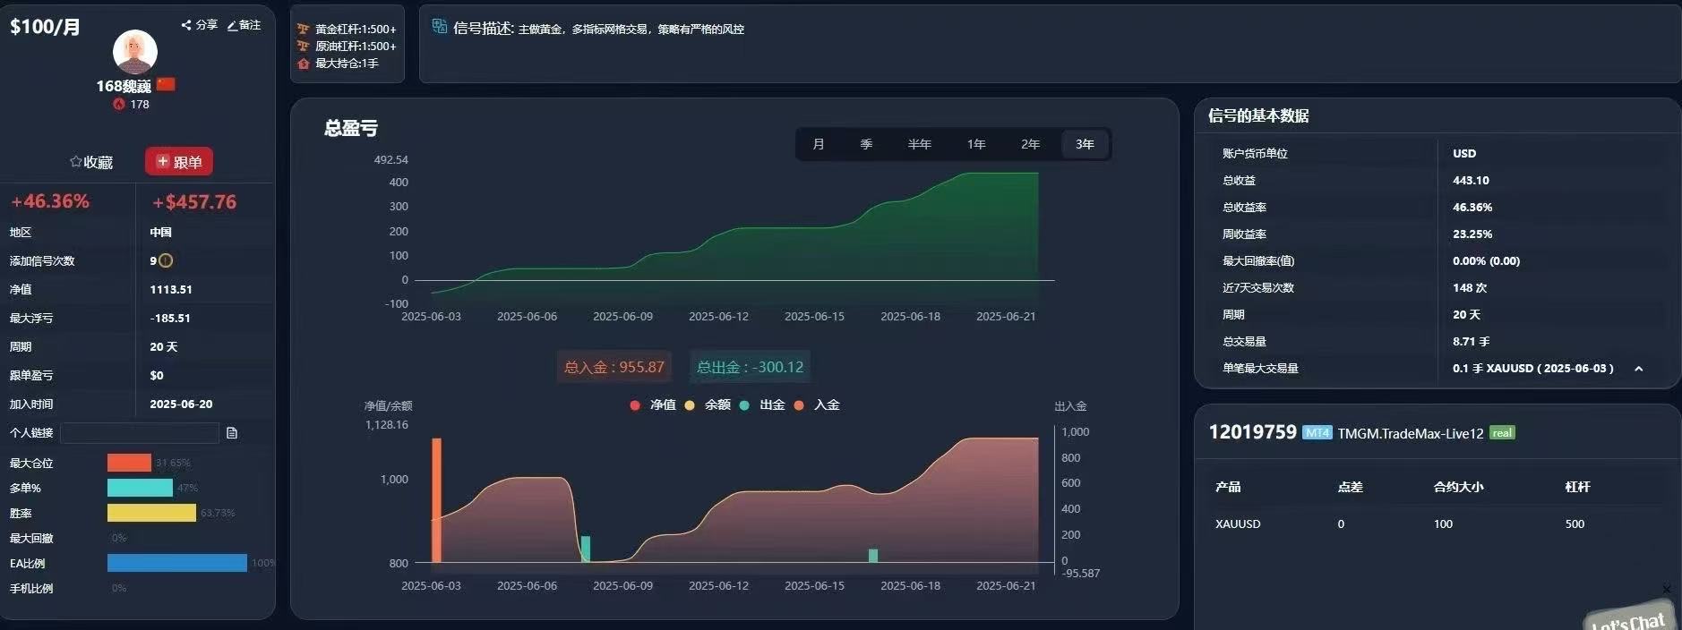Select the 3年 chart range tab
This screenshot has height=630, width=1682.
coord(1086,144)
